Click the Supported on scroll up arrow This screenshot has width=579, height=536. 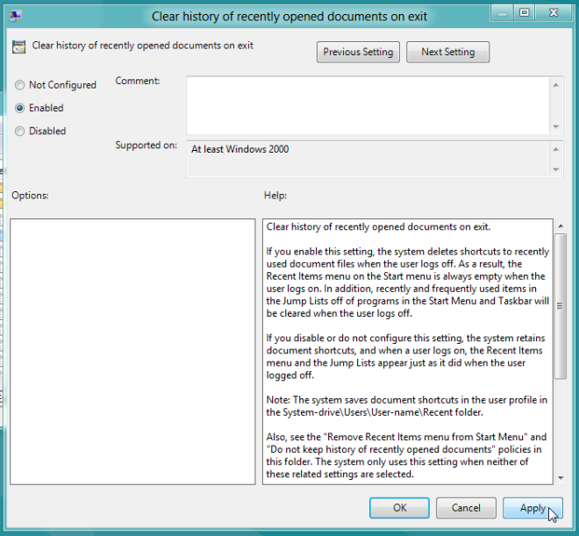point(555,149)
